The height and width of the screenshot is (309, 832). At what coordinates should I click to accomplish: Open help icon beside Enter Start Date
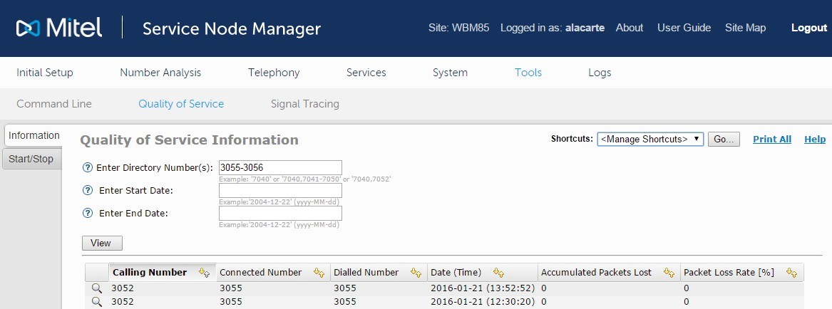pos(88,190)
